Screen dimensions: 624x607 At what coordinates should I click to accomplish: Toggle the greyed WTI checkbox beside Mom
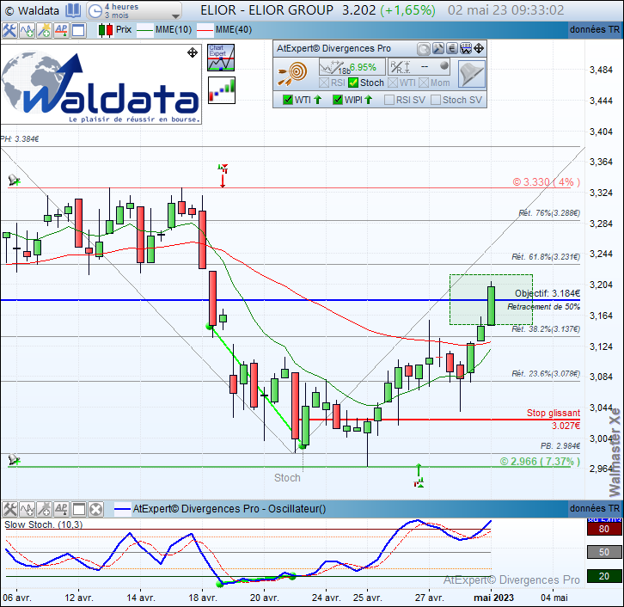pos(393,83)
